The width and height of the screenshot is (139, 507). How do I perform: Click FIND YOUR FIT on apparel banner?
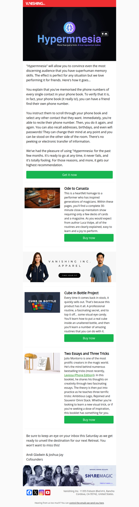[x=69, y=275]
